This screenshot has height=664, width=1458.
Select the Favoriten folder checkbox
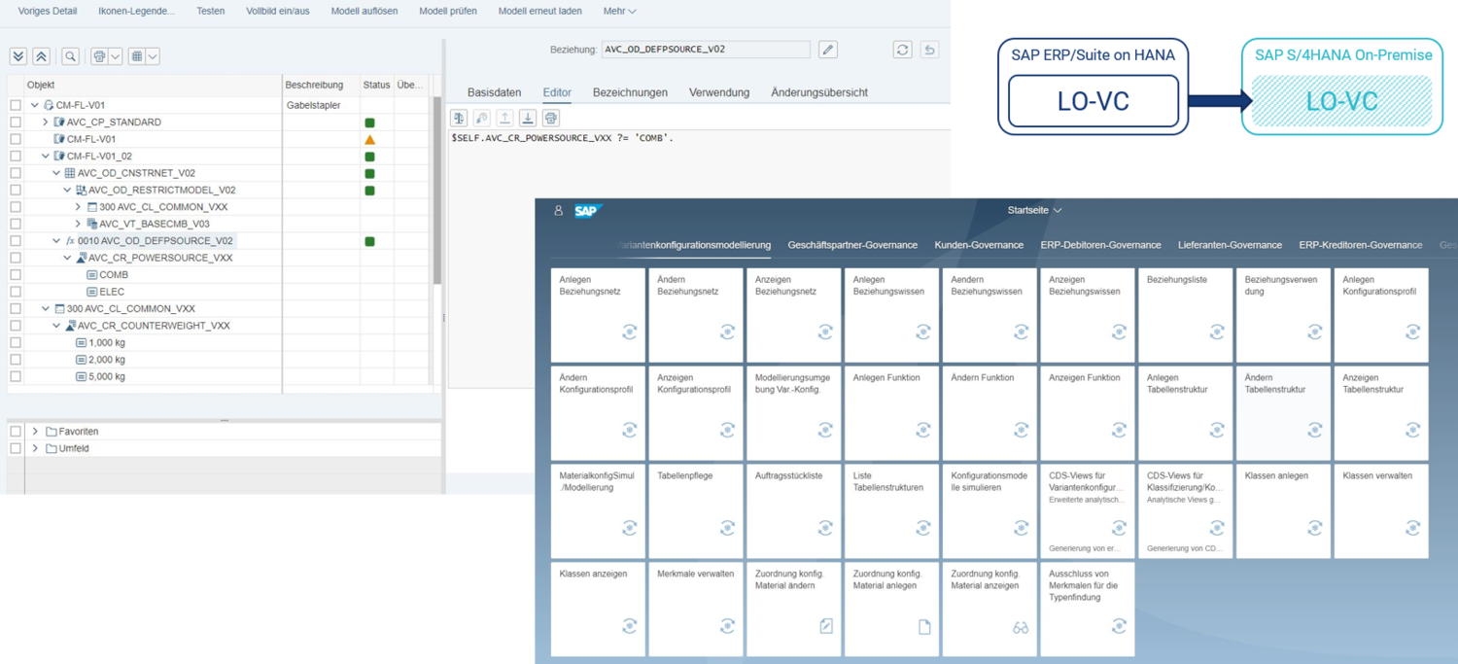pos(16,432)
